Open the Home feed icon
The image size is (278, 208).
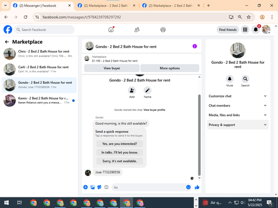click(111, 29)
